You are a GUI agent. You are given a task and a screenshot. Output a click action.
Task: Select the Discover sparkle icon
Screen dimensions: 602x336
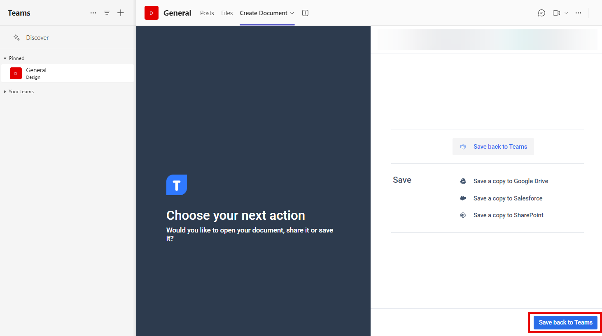click(x=17, y=37)
